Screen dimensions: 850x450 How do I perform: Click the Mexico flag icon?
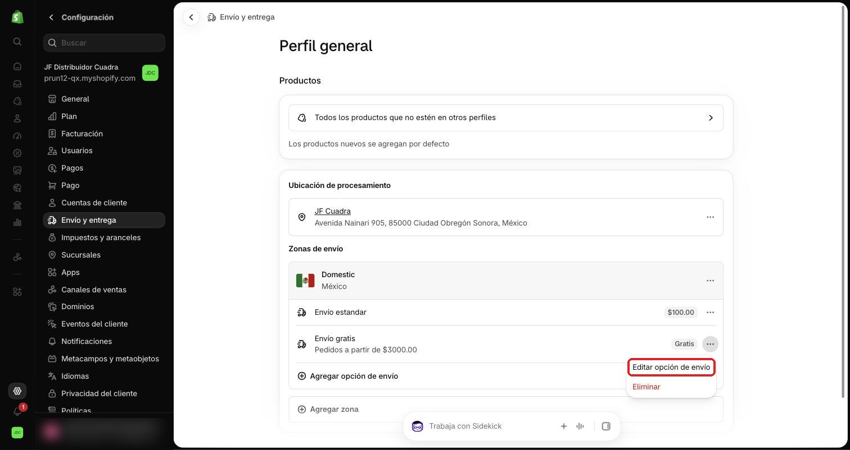click(305, 281)
